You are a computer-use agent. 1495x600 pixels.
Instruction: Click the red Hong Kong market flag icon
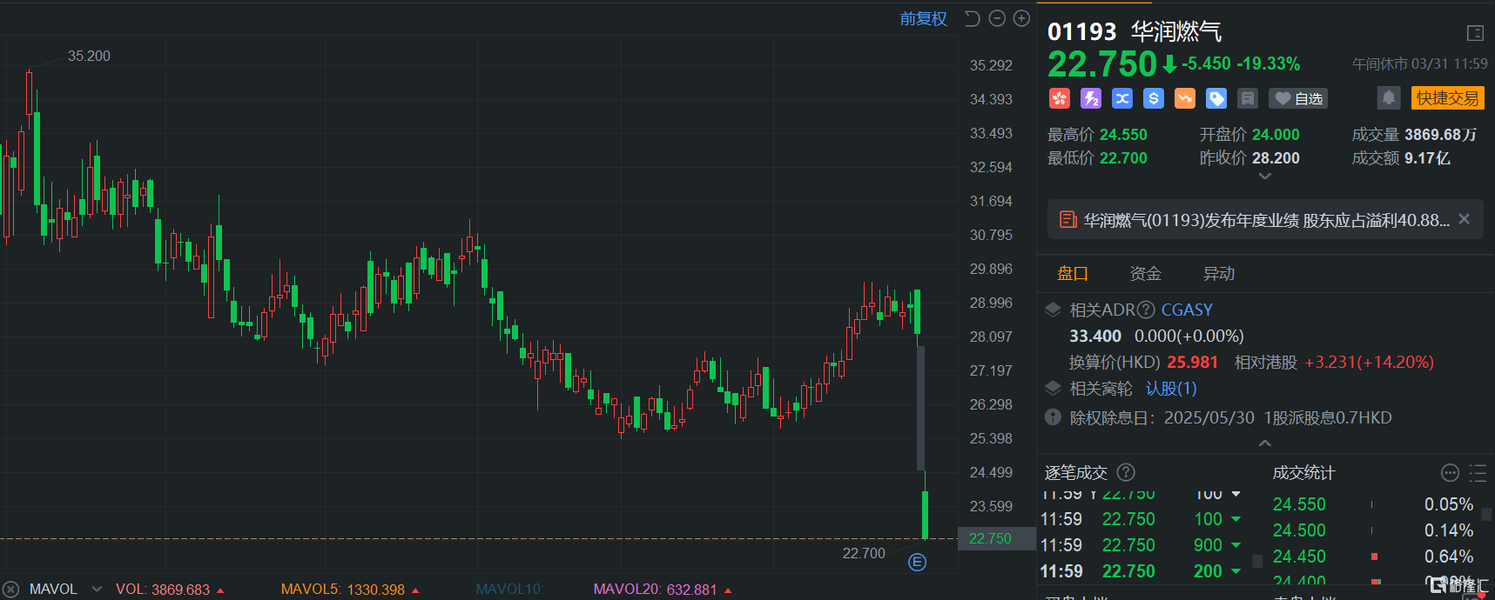tap(1059, 98)
